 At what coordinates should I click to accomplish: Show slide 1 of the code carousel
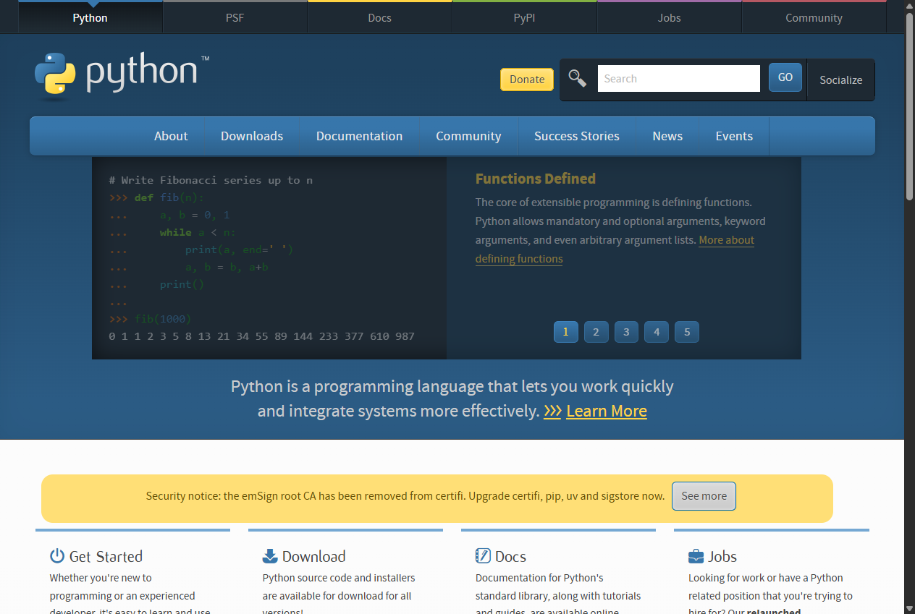[x=566, y=332]
